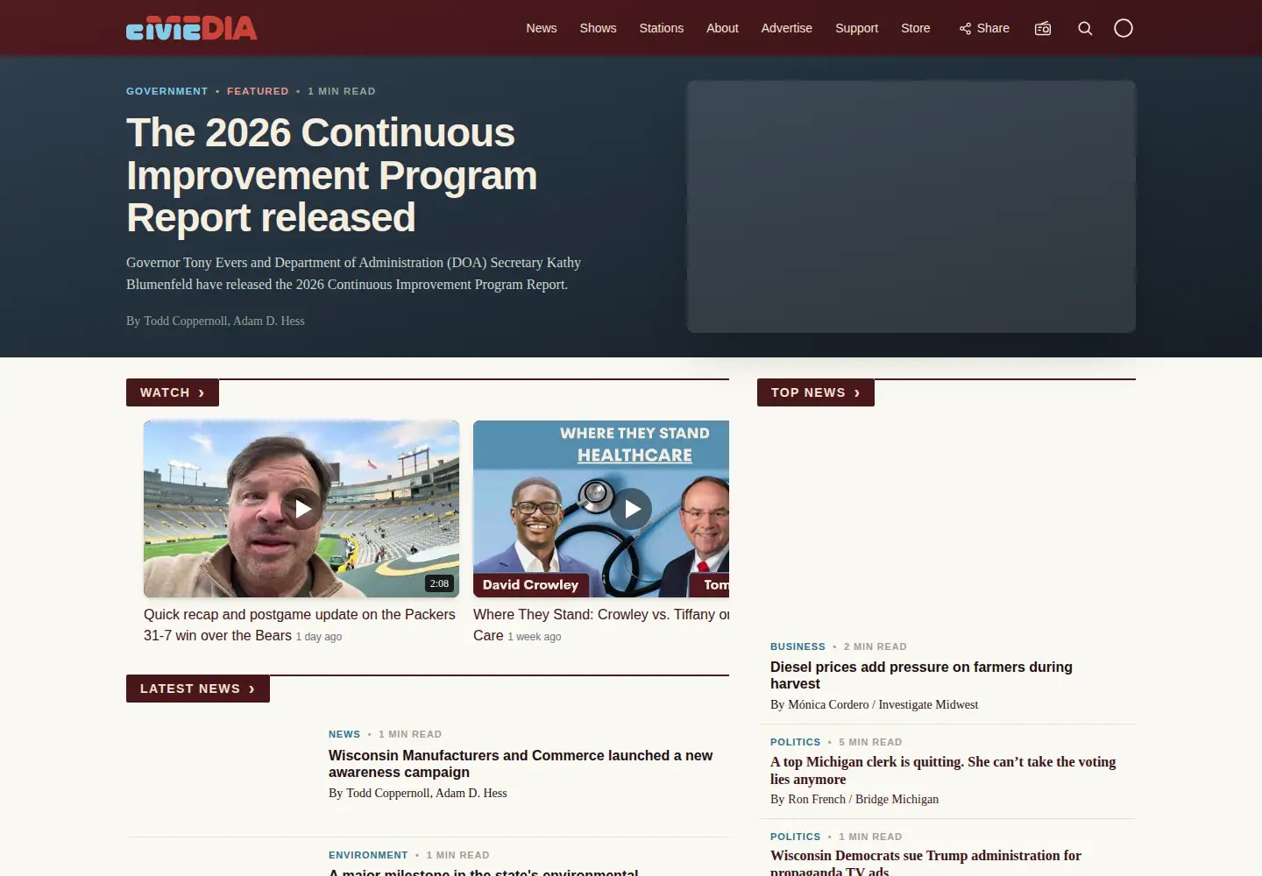Open the Support menu item
This screenshot has height=876, width=1262.
pyautogui.click(x=856, y=28)
